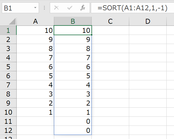174x139 pixels.
Task: Click the fill handle on cell B1
Action: tap(92, 35)
